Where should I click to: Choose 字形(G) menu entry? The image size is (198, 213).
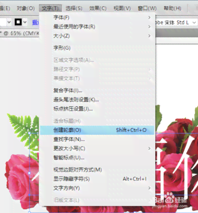[x=97, y=48]
